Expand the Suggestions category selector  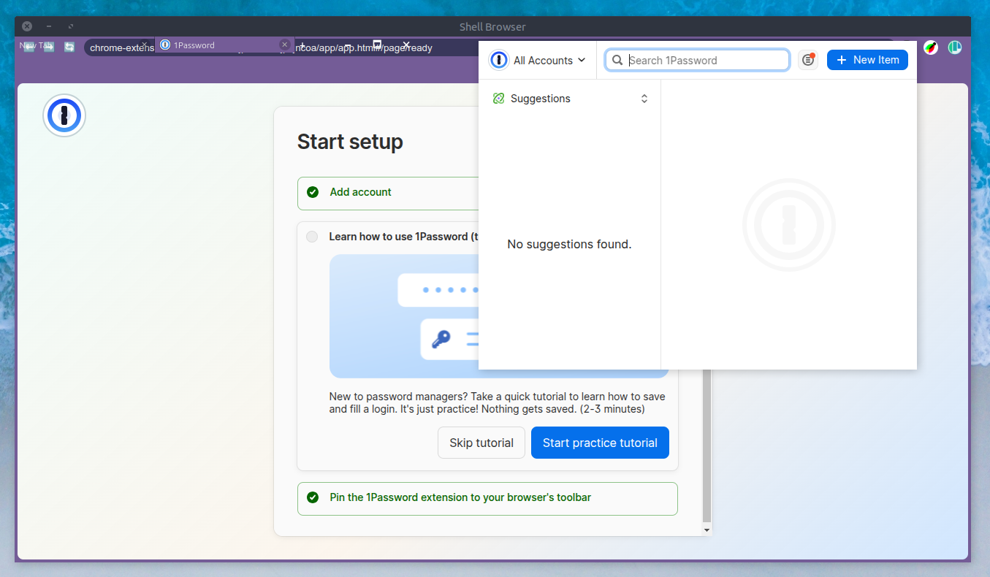tap(570, 99)
